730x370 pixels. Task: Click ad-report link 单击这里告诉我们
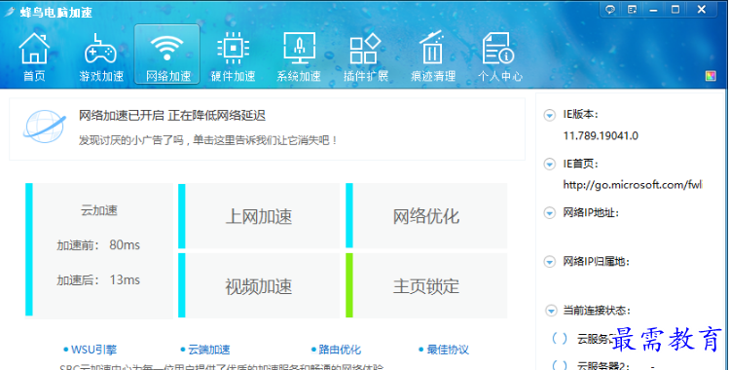(x=236, y=140)
